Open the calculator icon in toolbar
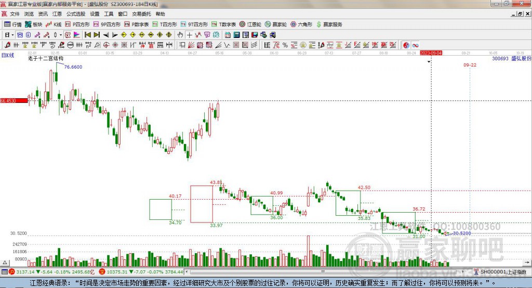The height and width of the screenshot is (288, 532). point(237,35)
